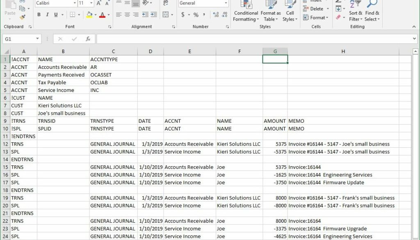The width and height of the screenshot is (420, 240).
Task: Open the Font settings dialog launcher
Action: [x=110, y=27]
